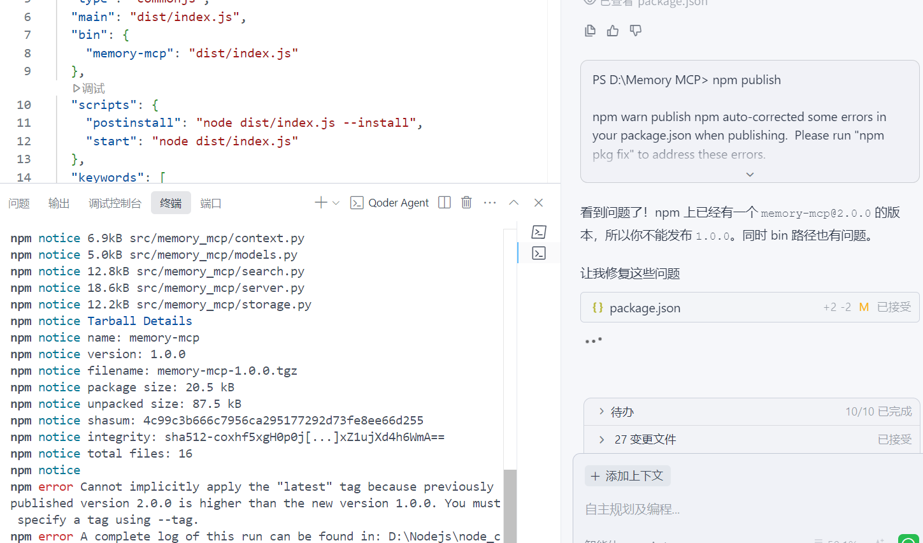The height and width of the screenshot is (543, 923).
Task: Copy the chat response with copy icon
Action: 590,31
